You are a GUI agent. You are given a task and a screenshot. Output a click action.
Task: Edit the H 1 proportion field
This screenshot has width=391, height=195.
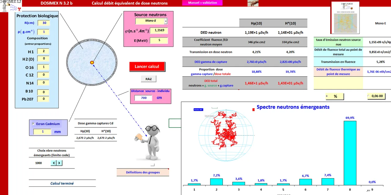44,51
